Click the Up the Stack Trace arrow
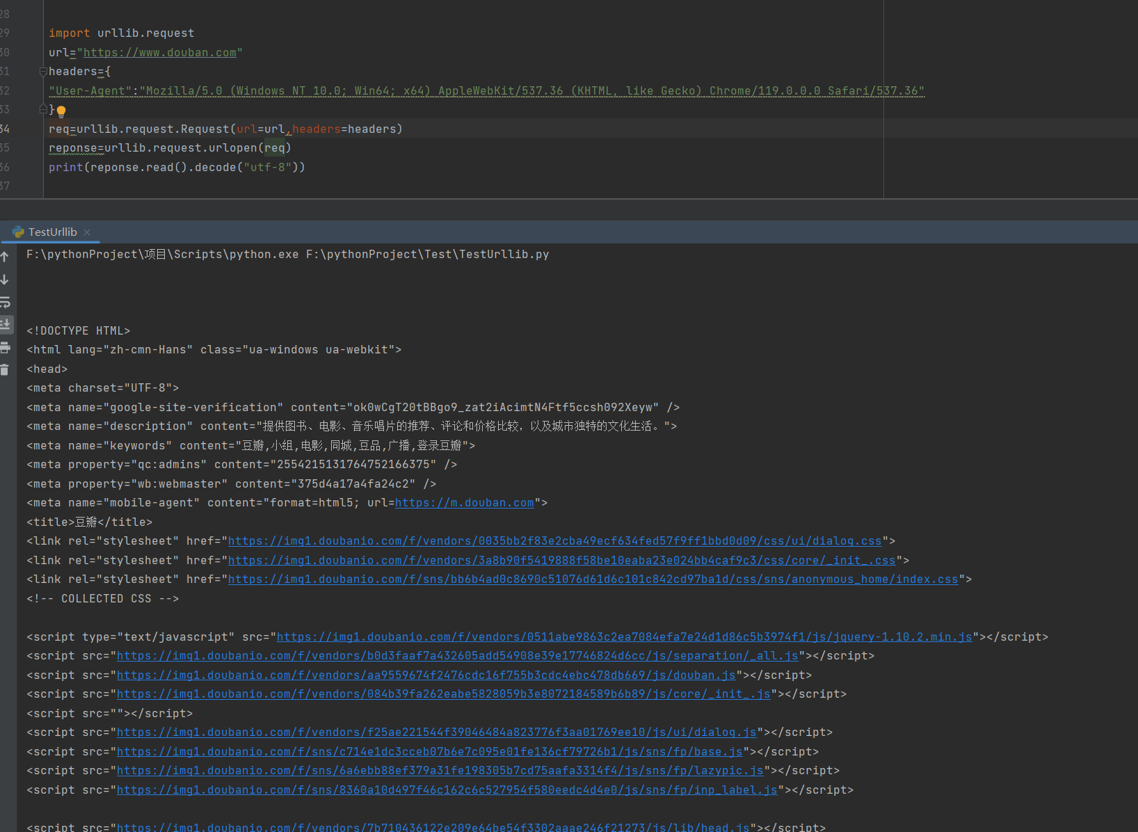Screen dimensions: 1138x832 tap(5, 257)
